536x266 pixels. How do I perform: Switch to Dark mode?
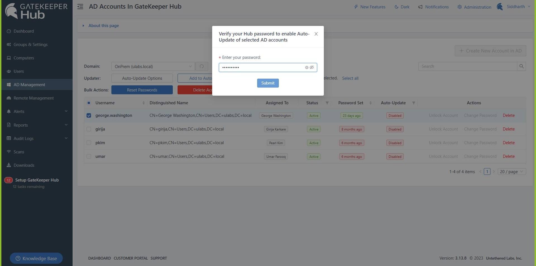402,7
